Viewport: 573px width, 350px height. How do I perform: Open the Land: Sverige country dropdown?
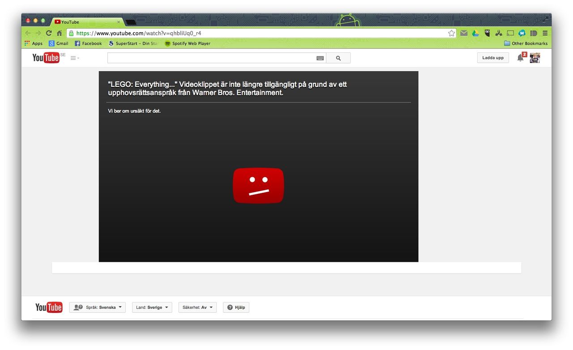pos(152,307)
